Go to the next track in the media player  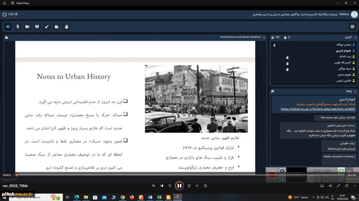click(x=197, y=186)
